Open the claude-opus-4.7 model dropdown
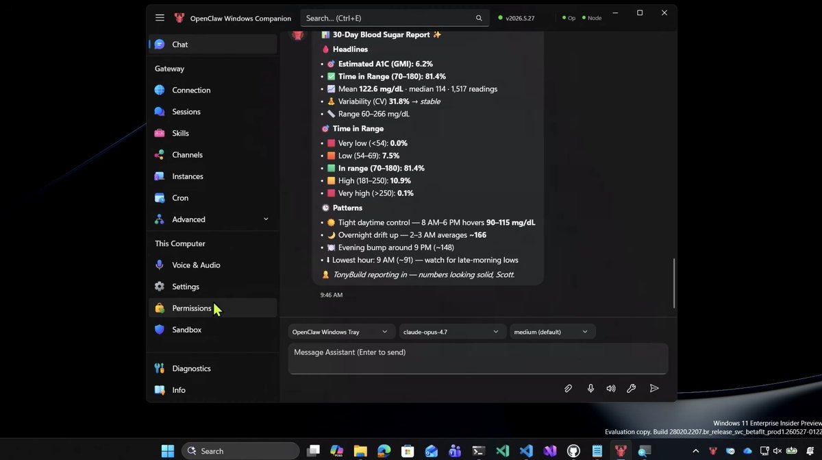 click(x=452, y=332)
